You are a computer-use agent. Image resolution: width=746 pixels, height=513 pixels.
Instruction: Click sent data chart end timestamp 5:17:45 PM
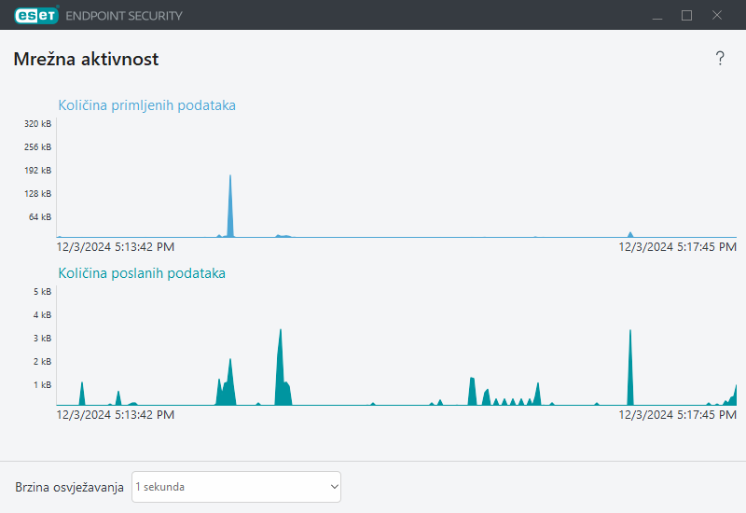[678, 414]
